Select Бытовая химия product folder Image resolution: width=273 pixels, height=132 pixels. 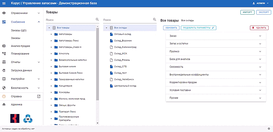67,66
